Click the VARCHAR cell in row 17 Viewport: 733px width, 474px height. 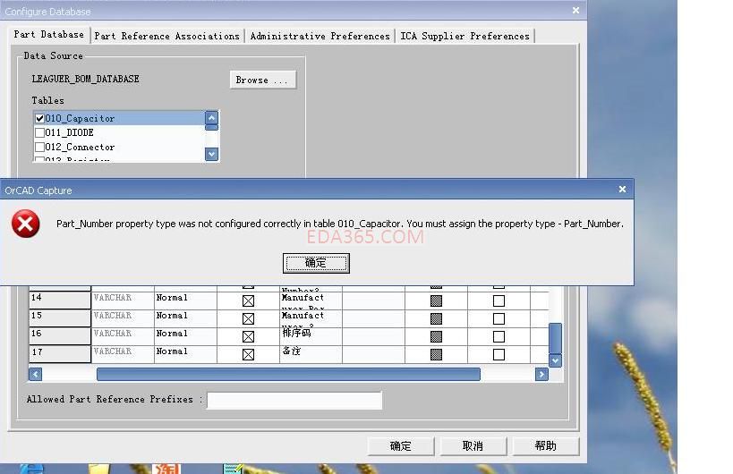click(123, 354)
